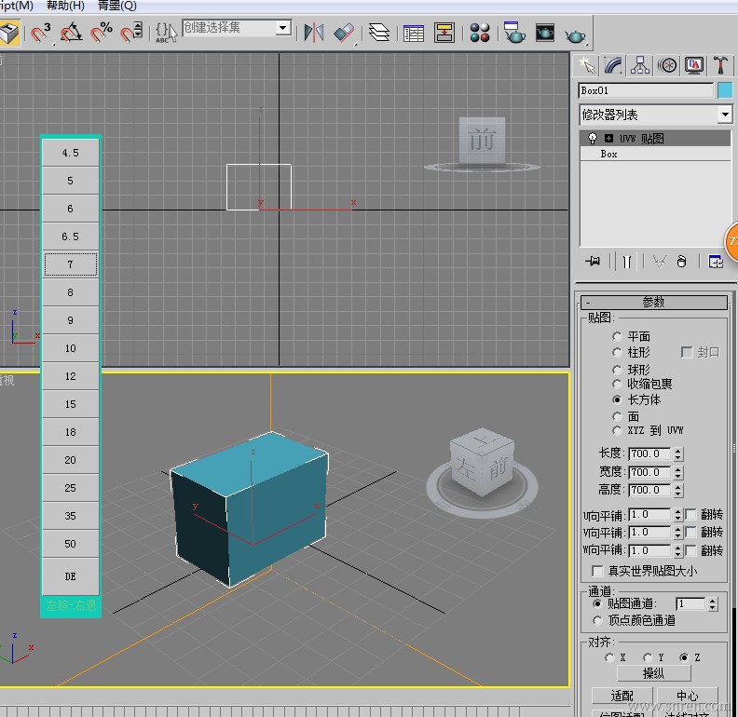Click the Align tool icon
Image resolution: width=738 pixels, height=717 pixels.
(344, 33)
